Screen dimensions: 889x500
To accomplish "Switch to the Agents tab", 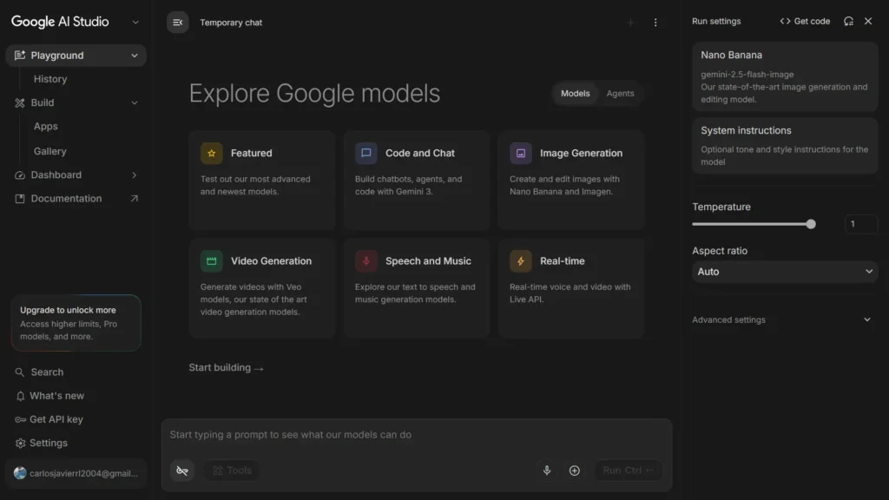I will pyautogui.click(x=620, y=94).
